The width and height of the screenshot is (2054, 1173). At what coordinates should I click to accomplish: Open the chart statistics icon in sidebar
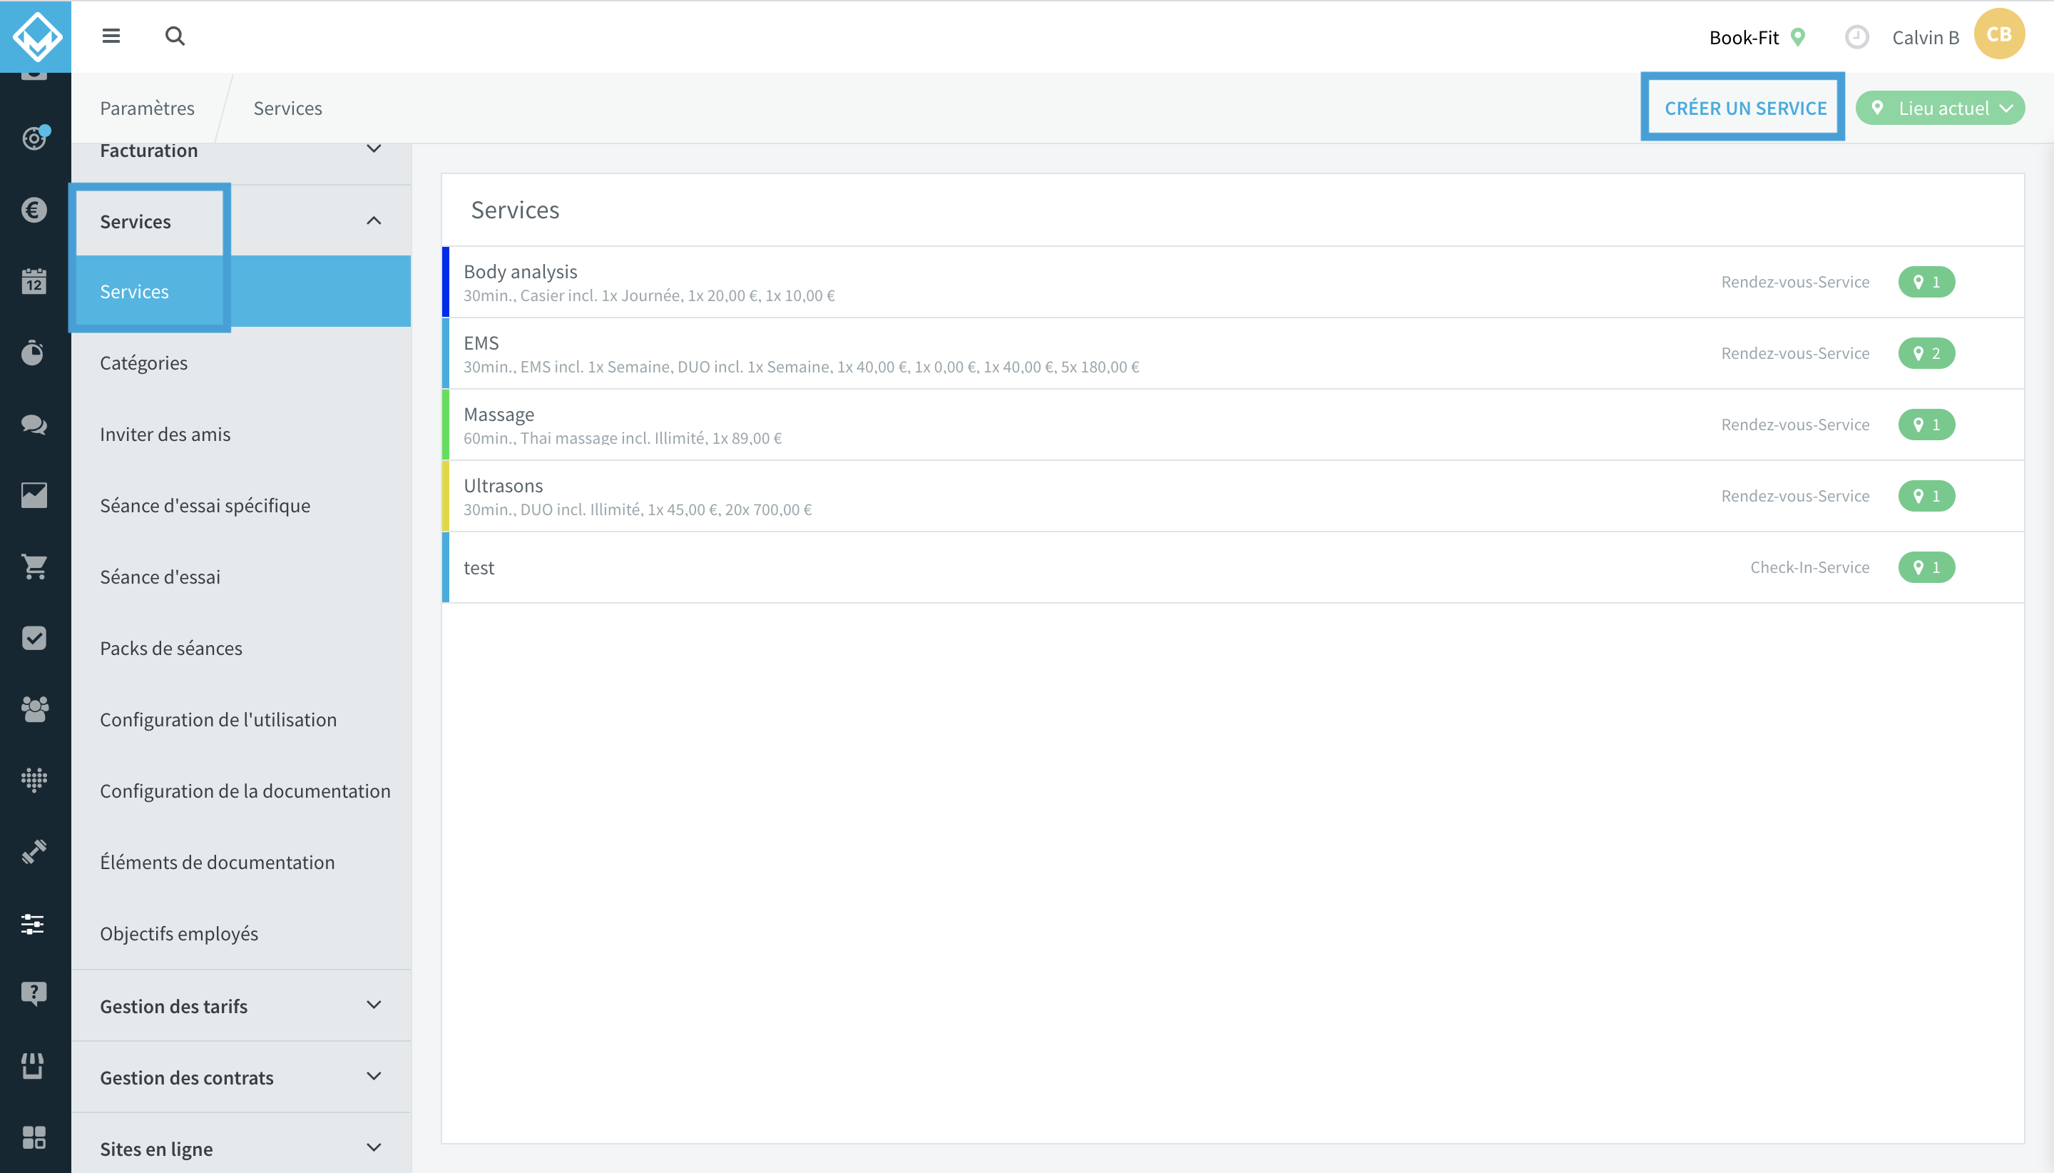coord(34,495)
